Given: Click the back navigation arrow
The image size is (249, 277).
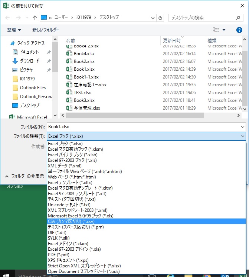Looking at the screenshot, I should [7, 18].
